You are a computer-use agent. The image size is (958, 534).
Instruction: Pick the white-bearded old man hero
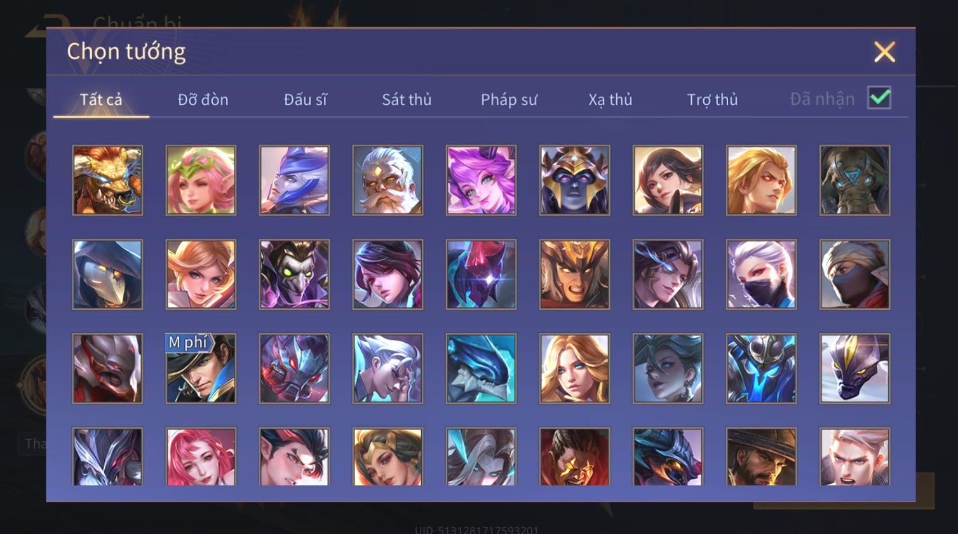click(388, 180)
